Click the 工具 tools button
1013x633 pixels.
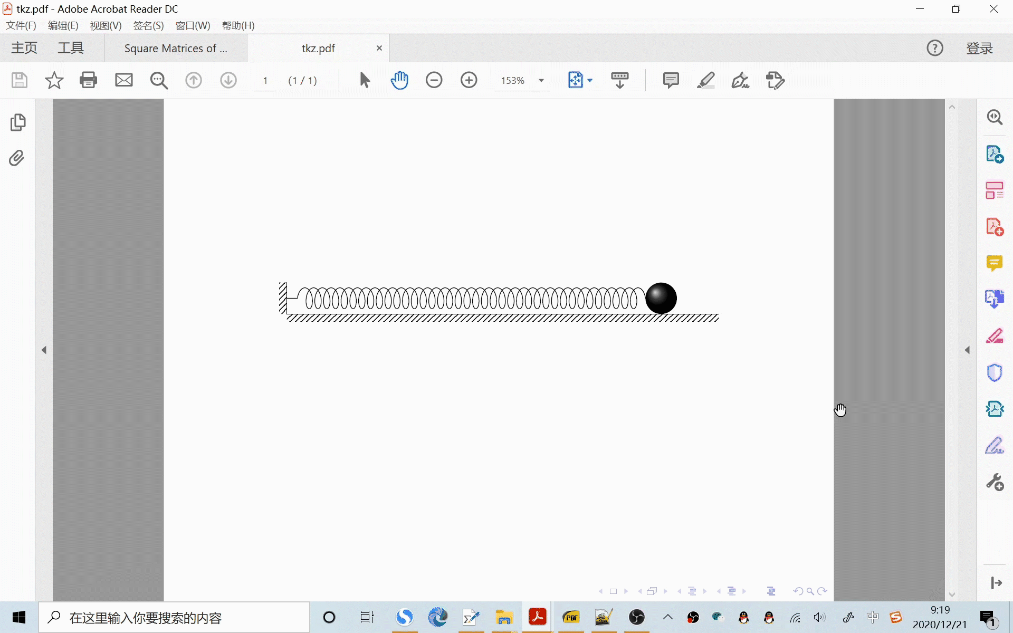(x=71, y=48)
